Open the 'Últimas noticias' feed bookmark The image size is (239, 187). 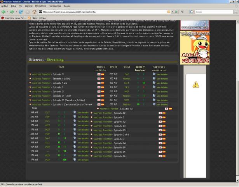(x=37, y=18)
